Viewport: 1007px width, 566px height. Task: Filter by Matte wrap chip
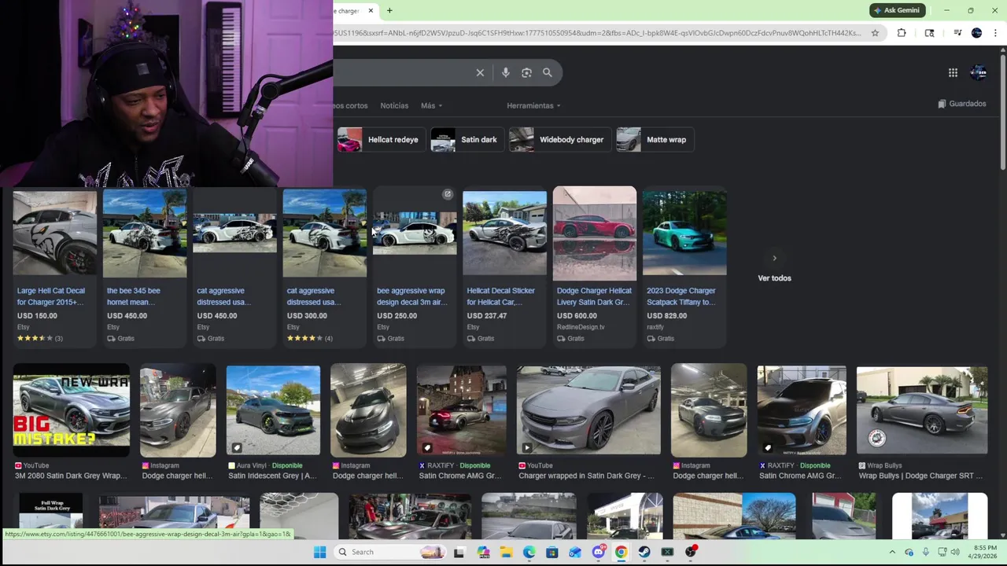point(655,140)
